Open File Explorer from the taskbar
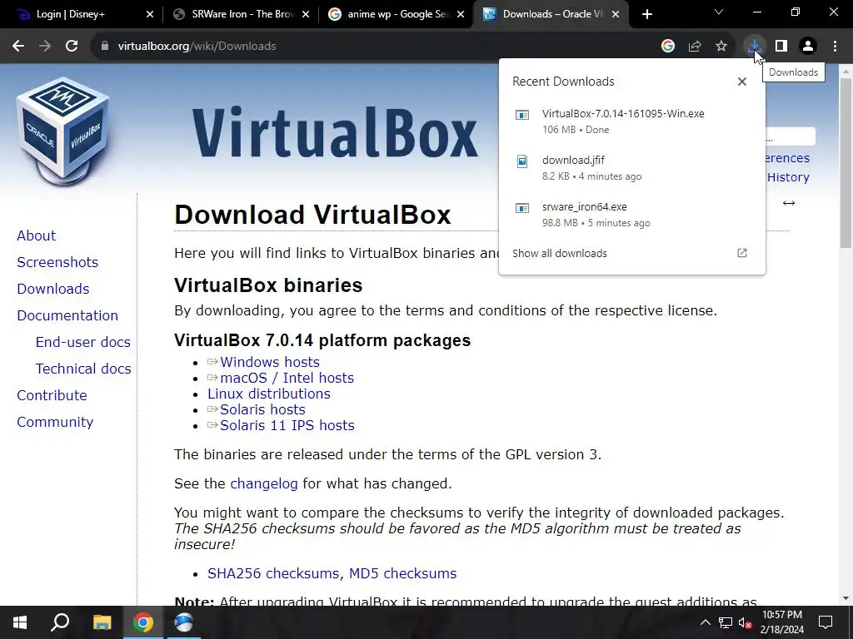 click(102, 622)
